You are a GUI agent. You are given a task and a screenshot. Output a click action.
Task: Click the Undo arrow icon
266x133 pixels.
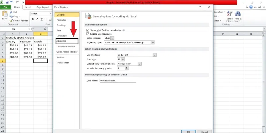tap(11, 2)
